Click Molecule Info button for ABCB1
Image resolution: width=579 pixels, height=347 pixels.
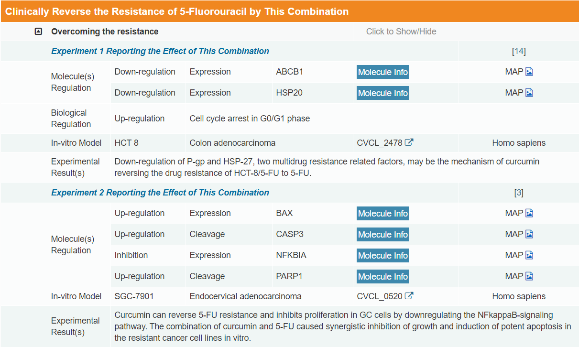click(x=382, y=72)
